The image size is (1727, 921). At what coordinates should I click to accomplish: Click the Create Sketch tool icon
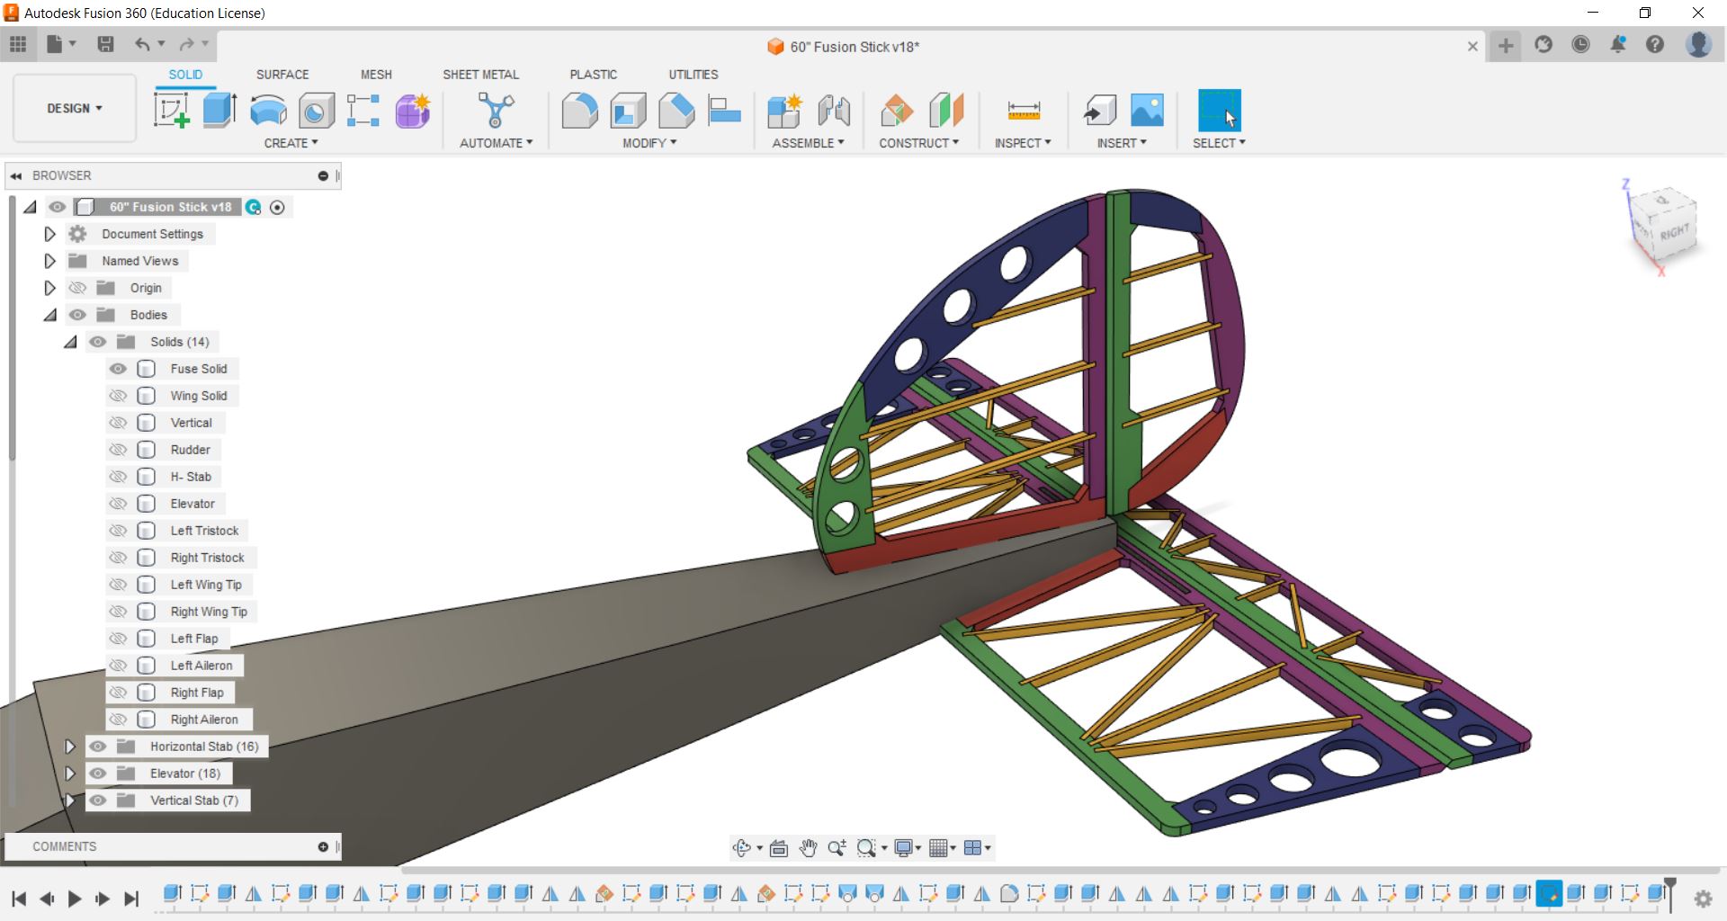[x=171, y=111]
